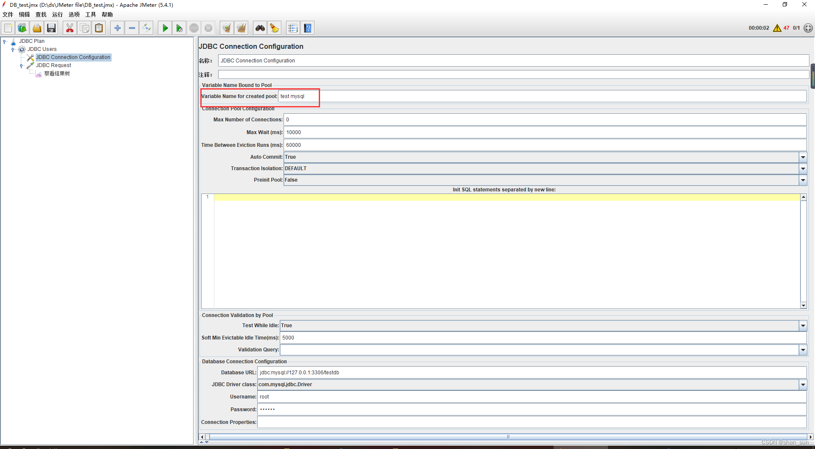Save the test plan using the Save icon
This screenshot has width=815, height=449.
coord(51,28)
